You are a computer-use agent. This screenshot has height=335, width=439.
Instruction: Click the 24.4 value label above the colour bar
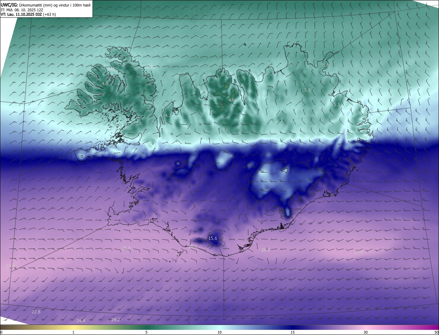click(x=81, y=321)
